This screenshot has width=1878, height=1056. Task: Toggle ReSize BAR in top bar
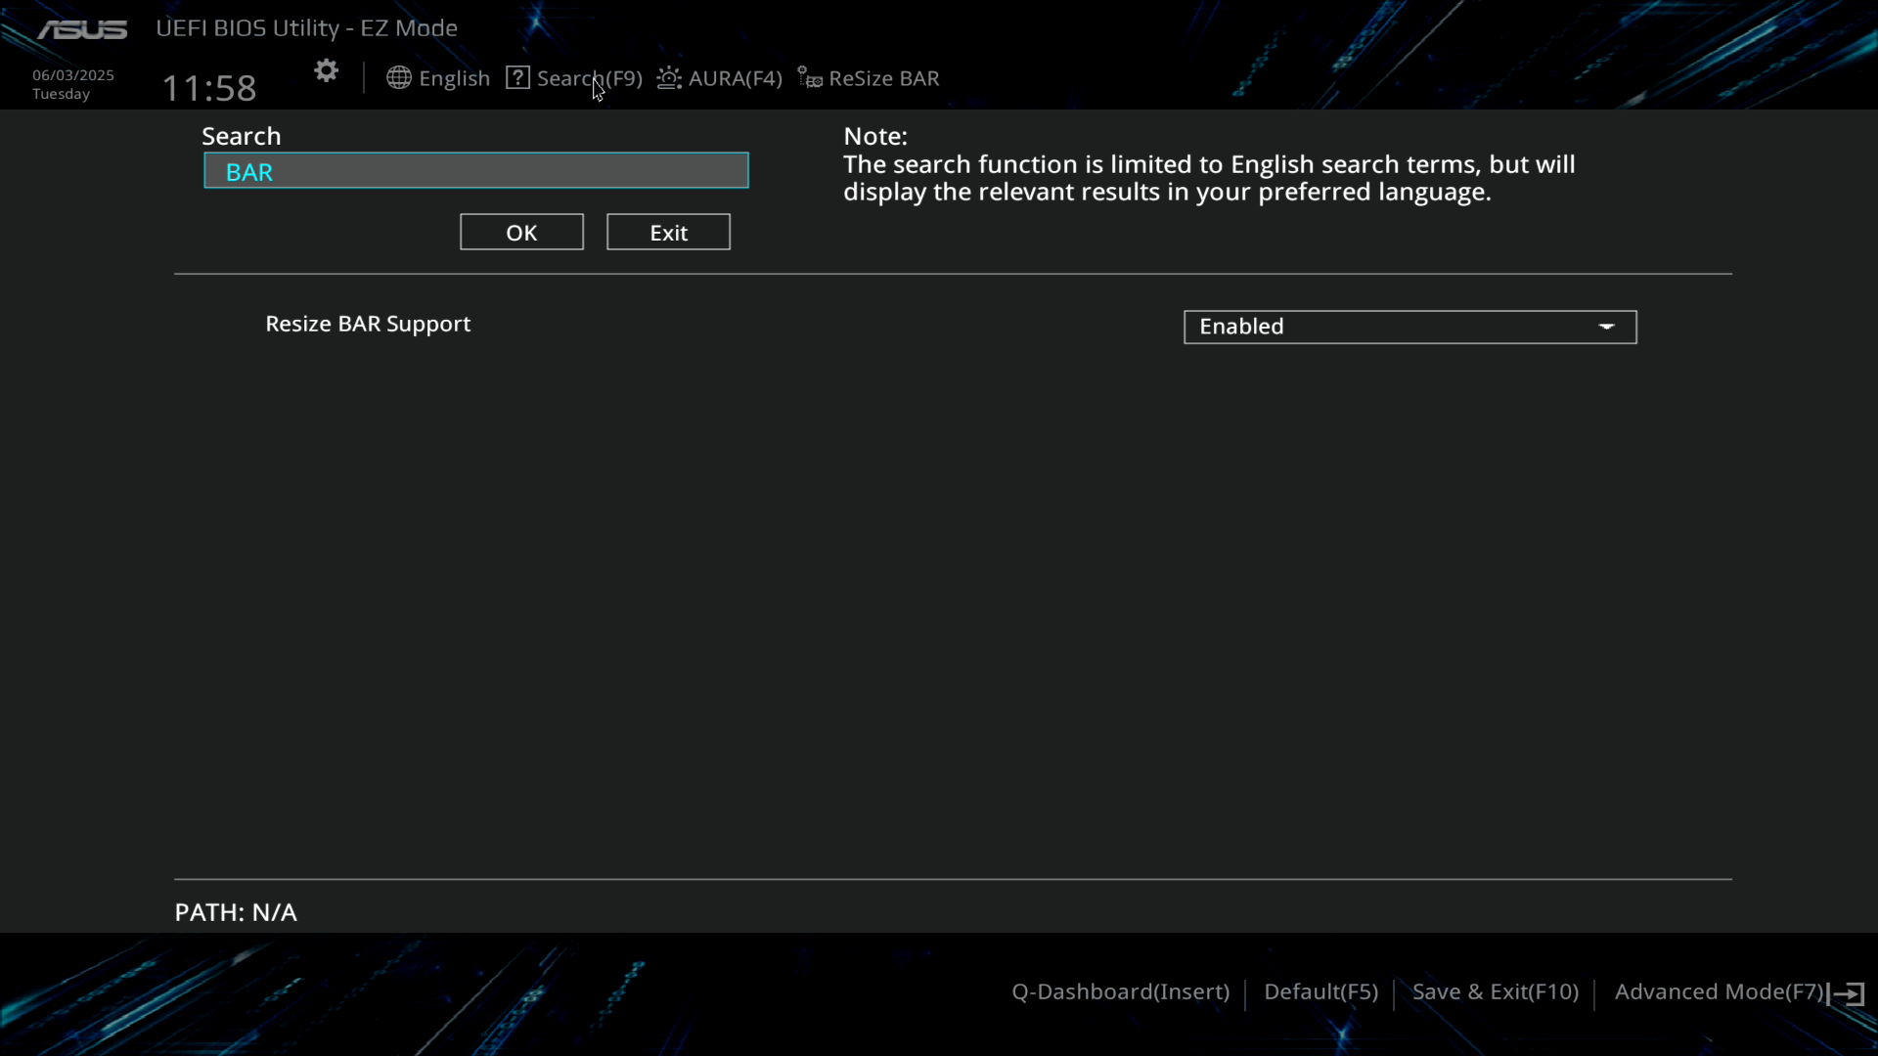pyautogui.click(x=883, y=78)
